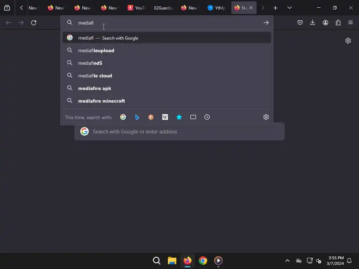Open Firefox View in the tab bar
The width and height of the screenshot is (359, 269).
(x=7, y=8)
